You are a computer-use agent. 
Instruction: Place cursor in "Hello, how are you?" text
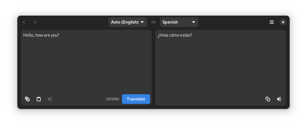click(x=41, y=35)
